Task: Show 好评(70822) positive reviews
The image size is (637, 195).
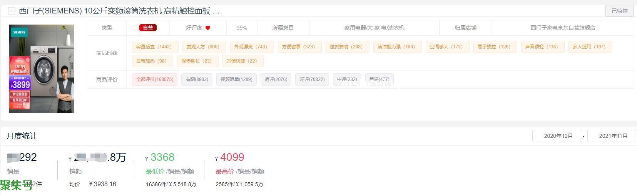Action: (x=312, y=79)
